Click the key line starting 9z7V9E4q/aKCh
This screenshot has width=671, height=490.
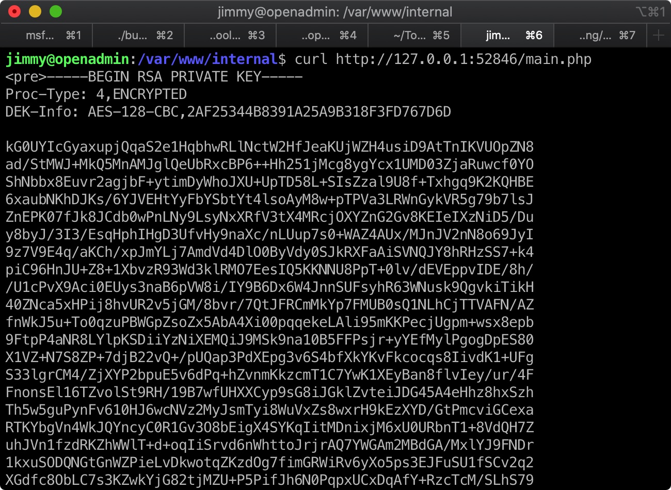pyautogui.click(x=269, y=252)
